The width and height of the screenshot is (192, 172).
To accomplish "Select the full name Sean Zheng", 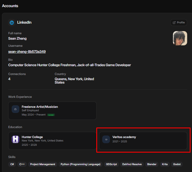I will tap(17, 39).
